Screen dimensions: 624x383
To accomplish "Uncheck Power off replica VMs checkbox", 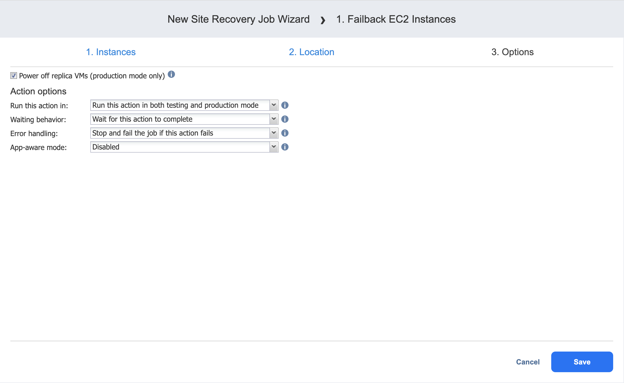I will coord(14,76).
